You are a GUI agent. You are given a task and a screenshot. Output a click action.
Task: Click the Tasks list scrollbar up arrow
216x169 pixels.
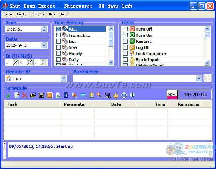207,29
